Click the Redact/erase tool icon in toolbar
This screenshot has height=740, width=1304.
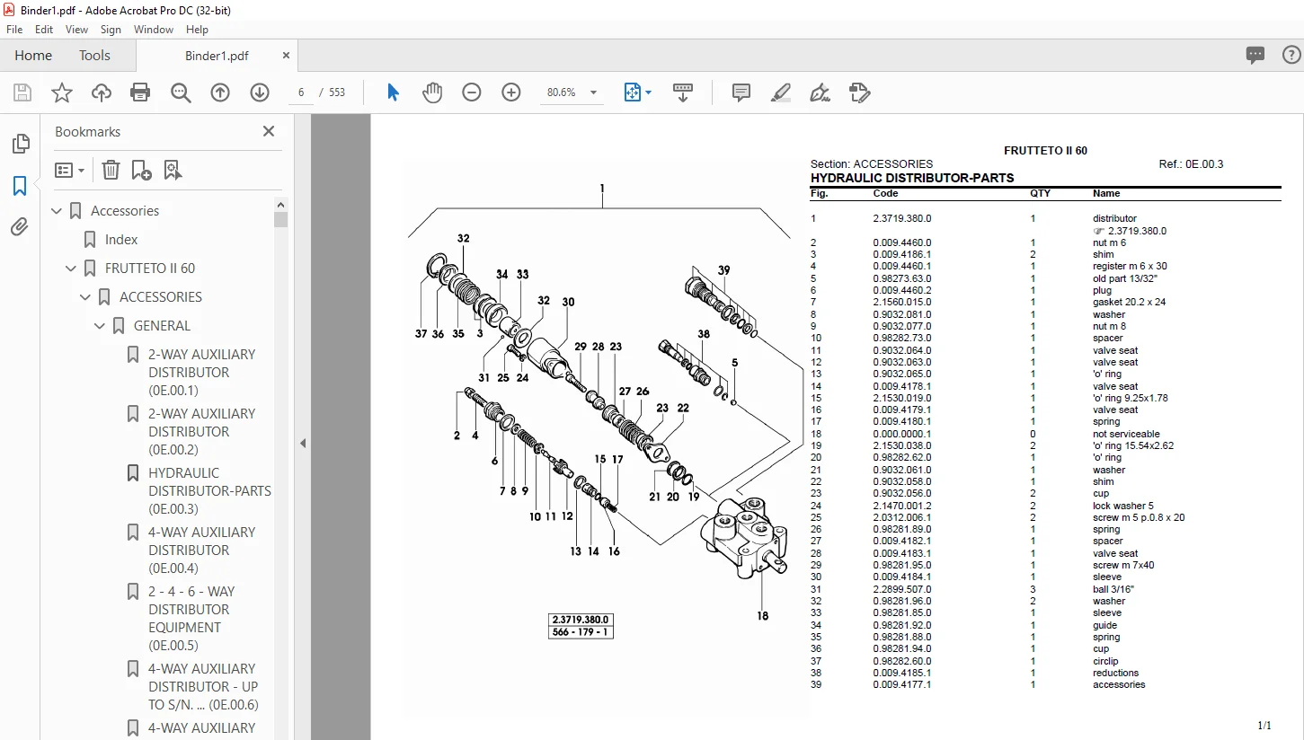click(859, 92)
